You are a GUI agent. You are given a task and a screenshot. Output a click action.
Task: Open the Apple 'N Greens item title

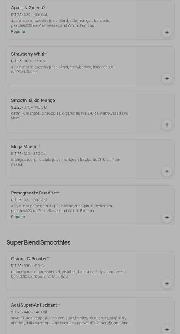[x=28, y=8]
